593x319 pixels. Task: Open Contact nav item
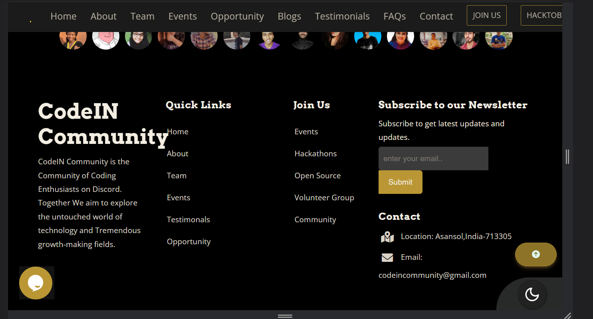436,16
